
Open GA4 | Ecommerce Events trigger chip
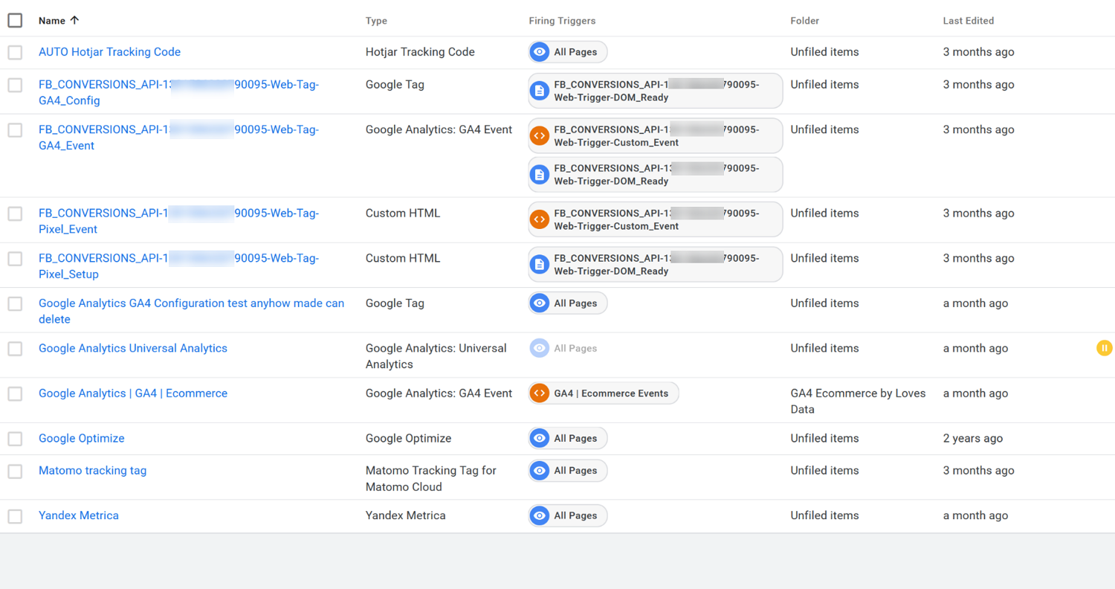[604, 393]
